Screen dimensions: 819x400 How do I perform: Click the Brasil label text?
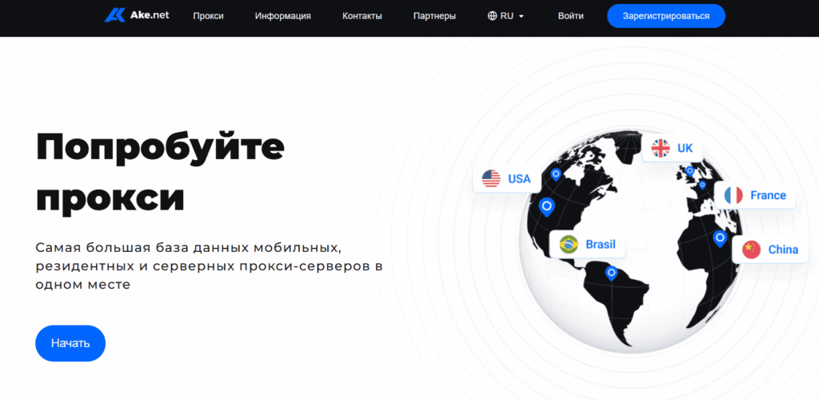[x=601, y=244]
